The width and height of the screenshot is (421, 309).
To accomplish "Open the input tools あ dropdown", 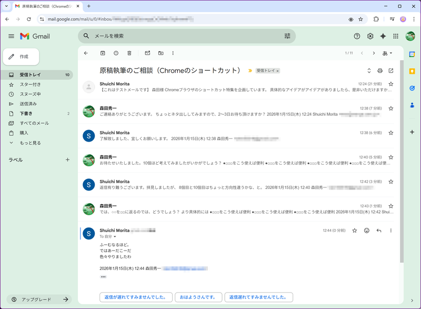I will click(x=387, y=53).
